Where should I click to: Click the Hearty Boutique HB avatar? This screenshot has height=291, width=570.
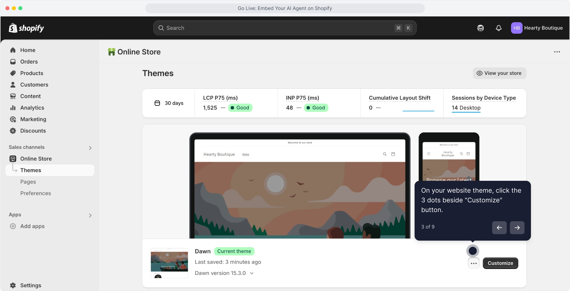click(x=516, y=28)
